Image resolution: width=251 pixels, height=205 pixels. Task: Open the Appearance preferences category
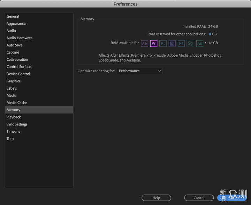pyautogui.click(x=39, y=23)
